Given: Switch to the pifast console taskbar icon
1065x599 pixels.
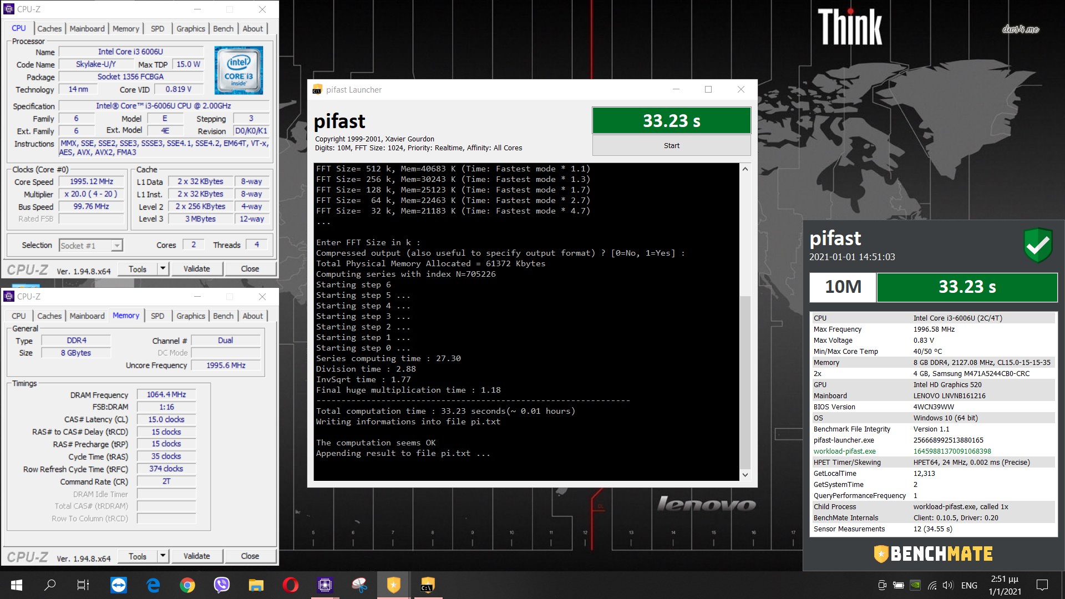Looking at the screenshot, I should [x=427, y=585].
